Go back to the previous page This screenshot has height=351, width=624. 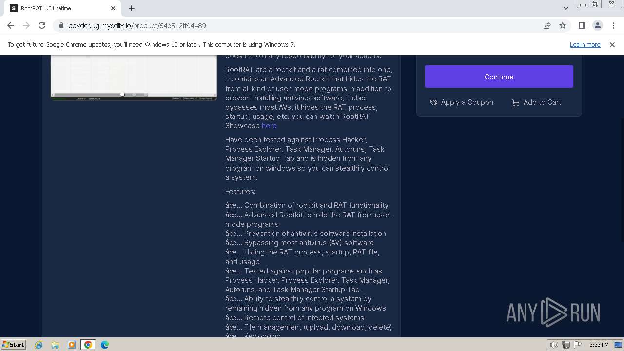pyautogui.click(x=11, y=25)
